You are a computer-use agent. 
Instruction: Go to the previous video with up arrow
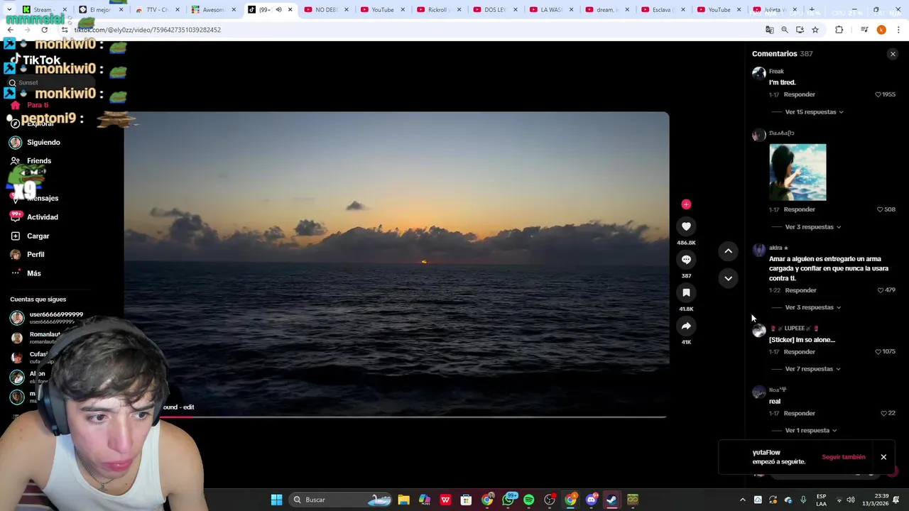[728, 251]
